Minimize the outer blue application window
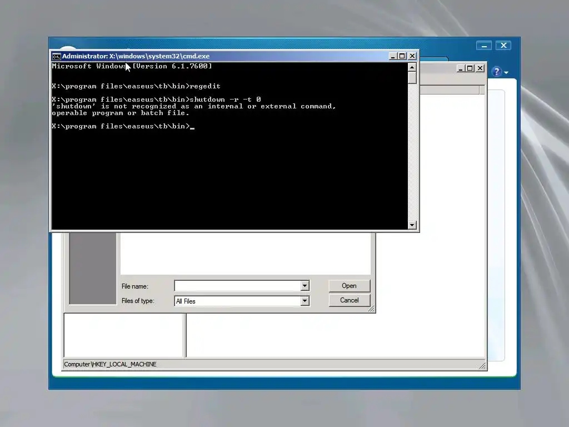The image size is (569, 427). click(484, 46)
